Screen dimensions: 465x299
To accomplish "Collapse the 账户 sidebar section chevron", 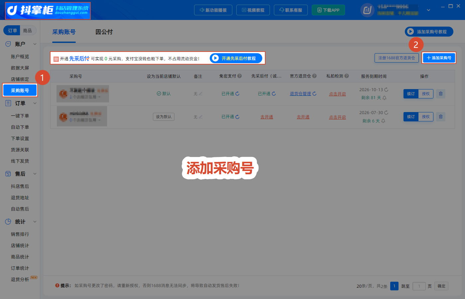I will [x=35, y=44].
